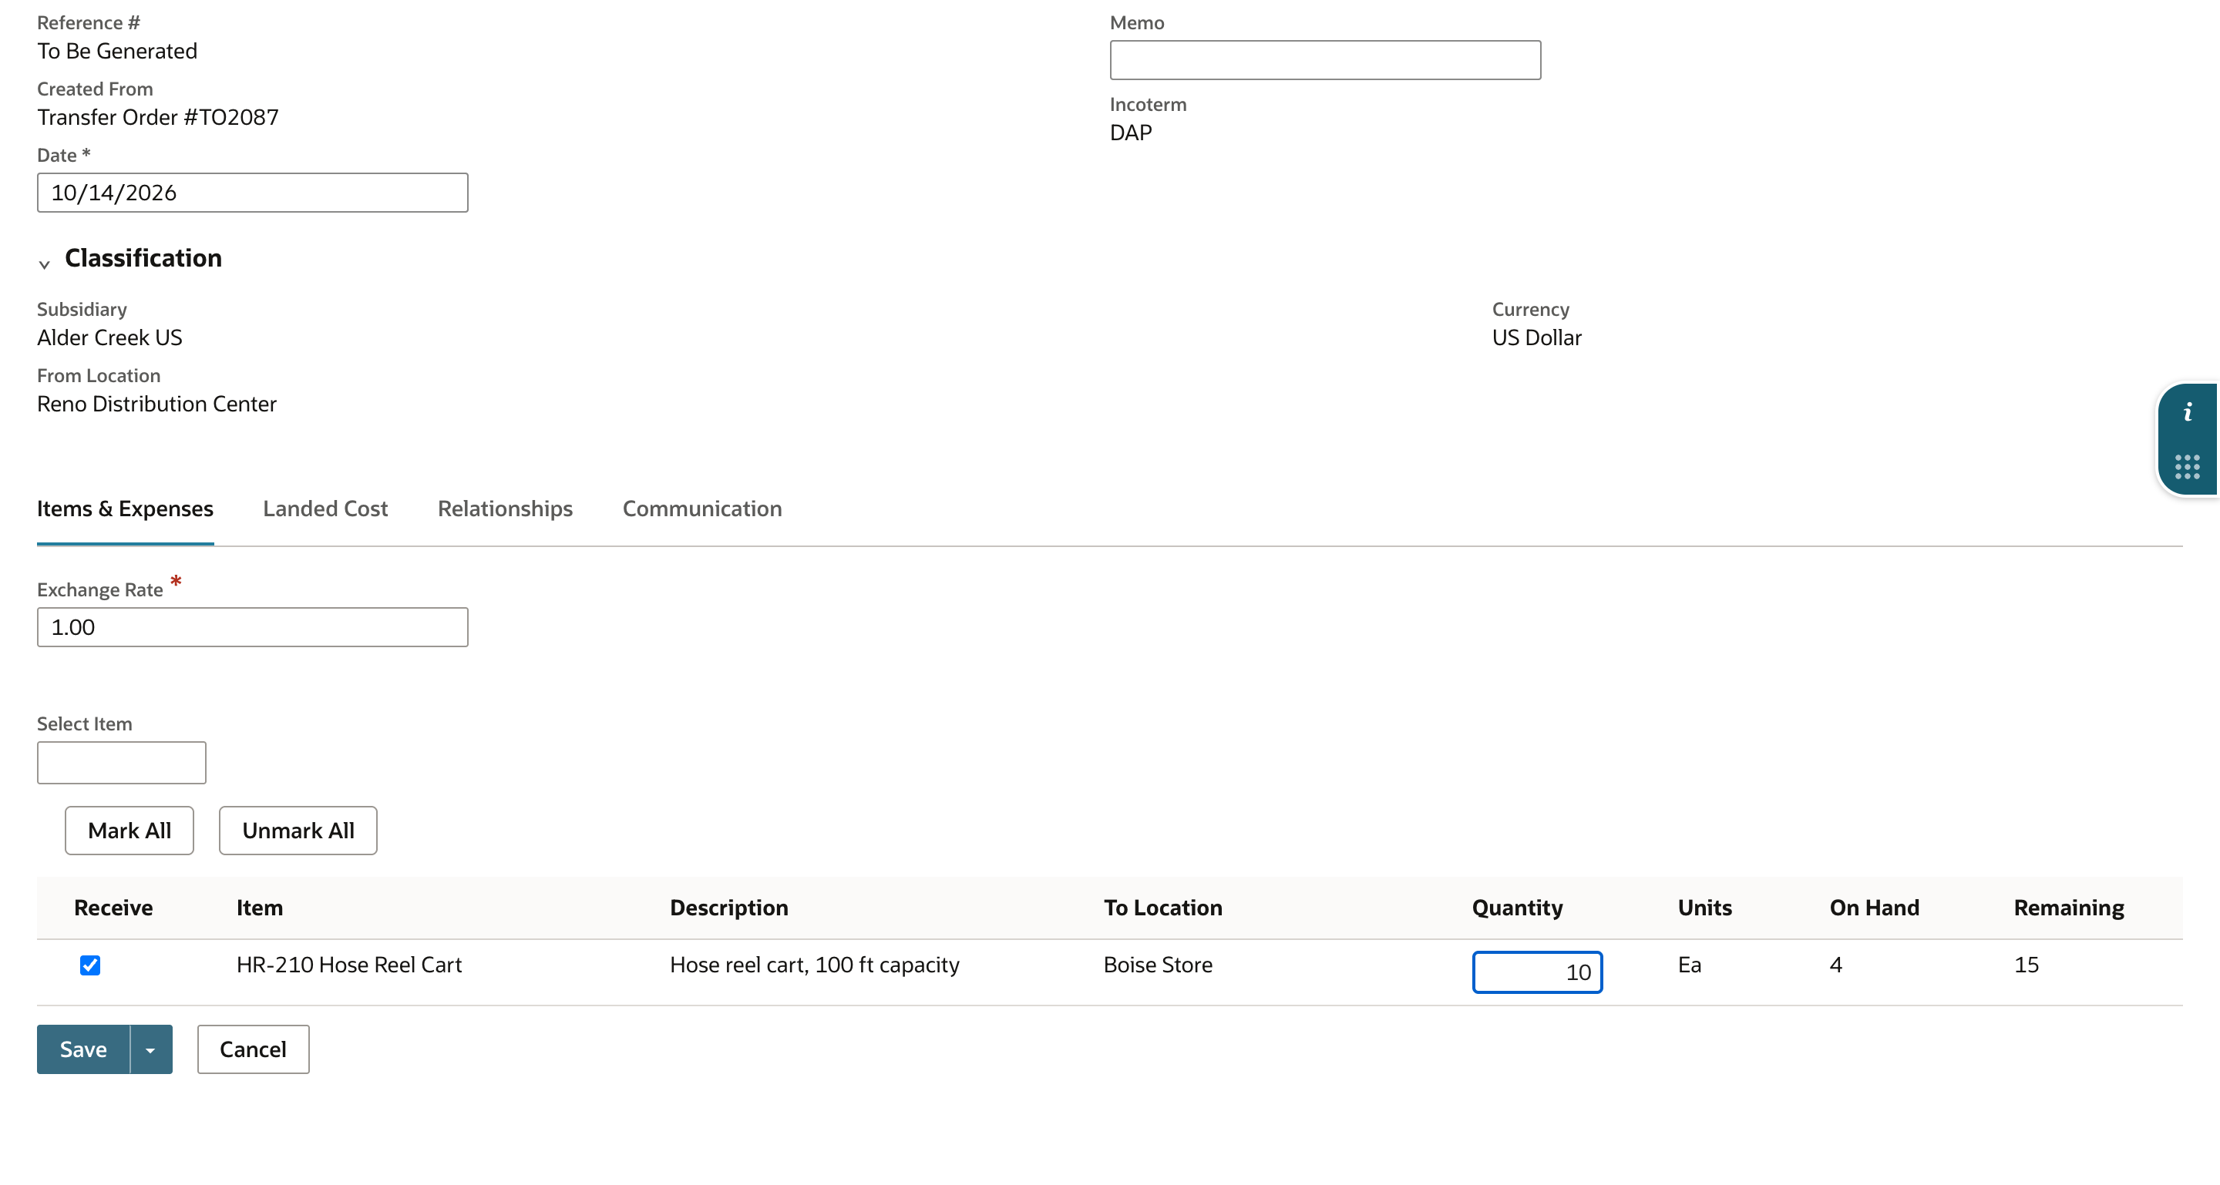Click the Units value Ea
Image resolution: width=2220 pixels, height=1185 pixels.
[x=1689, y=965]
